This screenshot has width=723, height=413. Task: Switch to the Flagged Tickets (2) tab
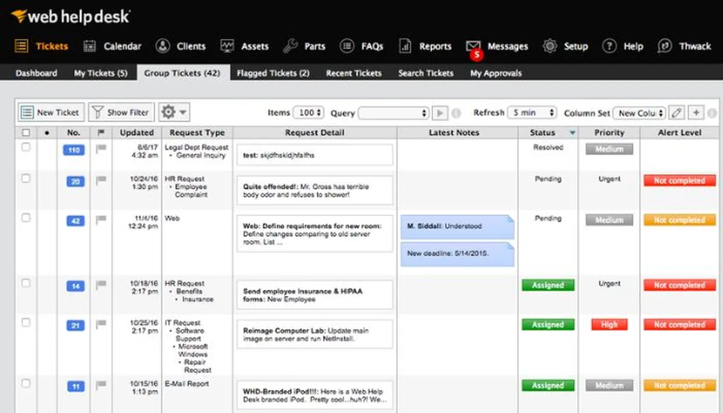[x=274, y=73]
